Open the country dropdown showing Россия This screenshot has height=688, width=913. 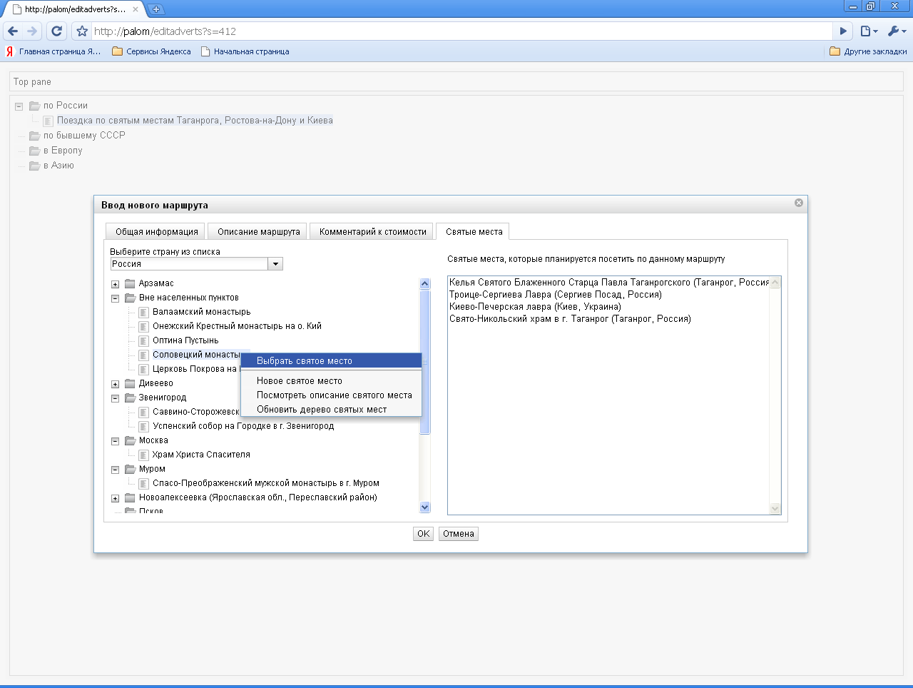275,264
